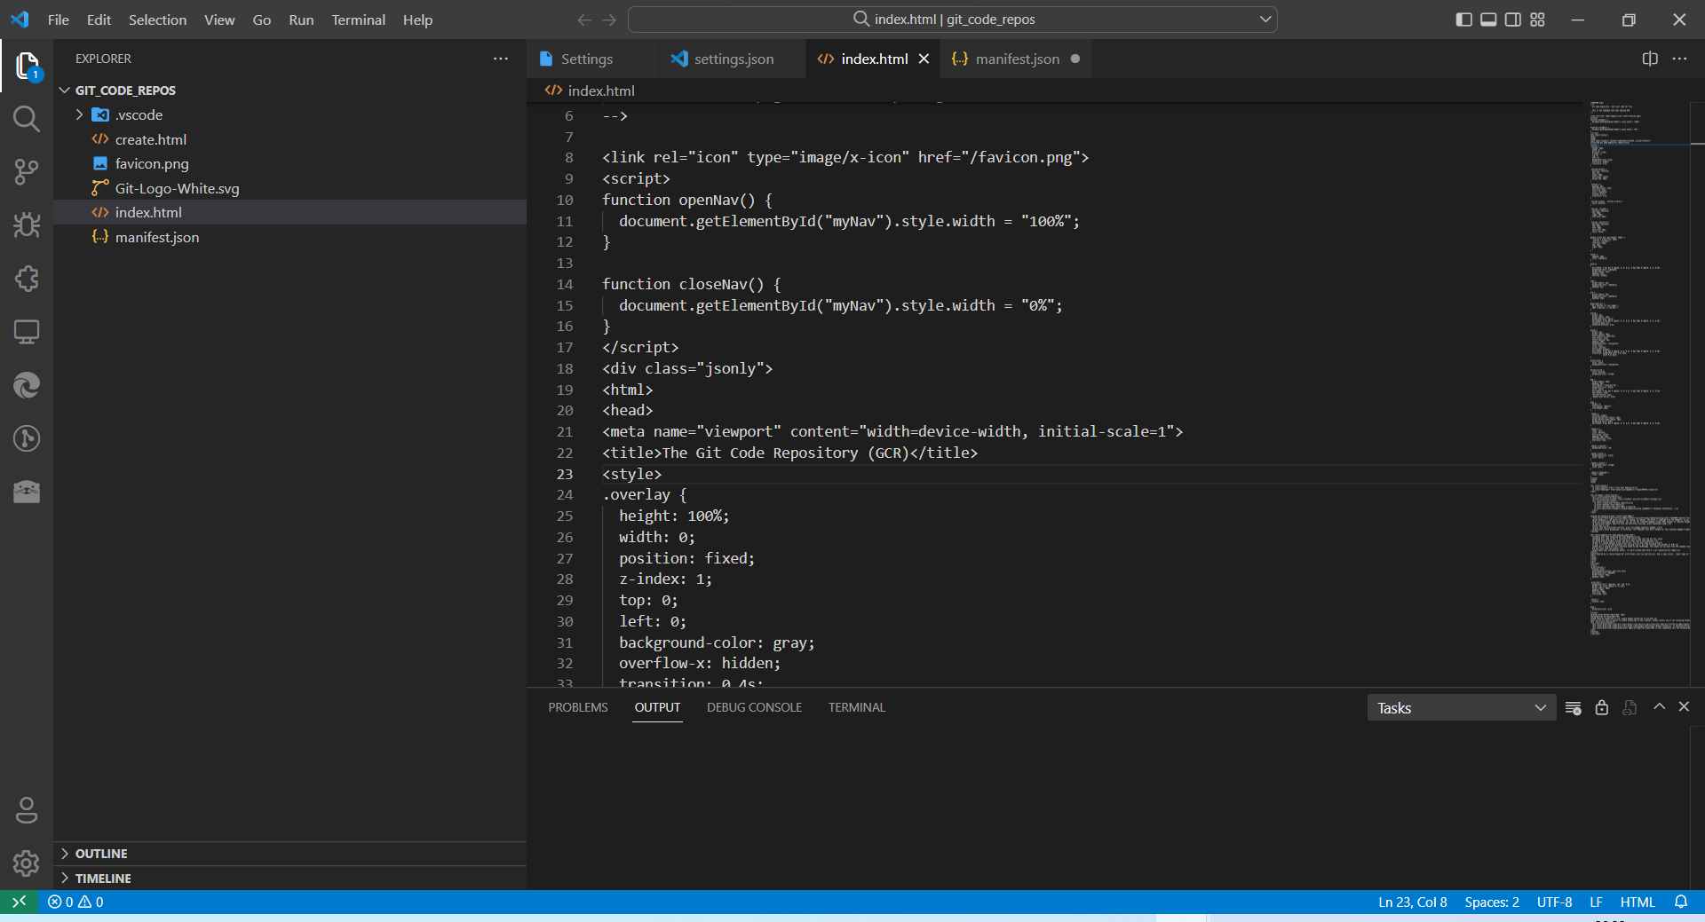Toggle Secondary Side Bar visibility

pyautogui.click(x=1513, y=20)
